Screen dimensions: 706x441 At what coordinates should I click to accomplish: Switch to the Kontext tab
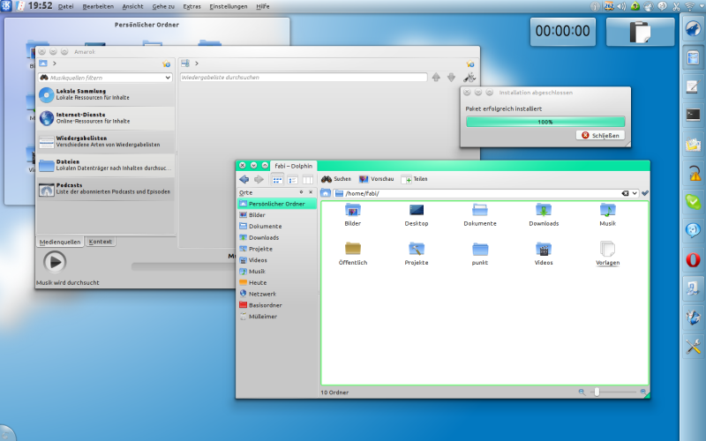coord(101,242)
